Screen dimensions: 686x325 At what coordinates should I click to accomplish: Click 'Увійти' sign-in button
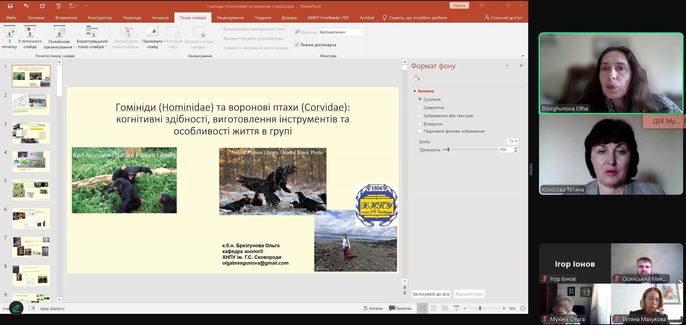point(459,6)
